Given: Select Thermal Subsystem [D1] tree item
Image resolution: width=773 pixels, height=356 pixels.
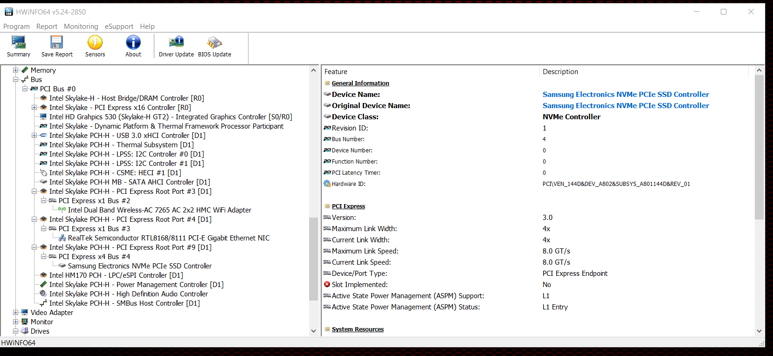Looking at the screenshot, I should coord(121,144).
